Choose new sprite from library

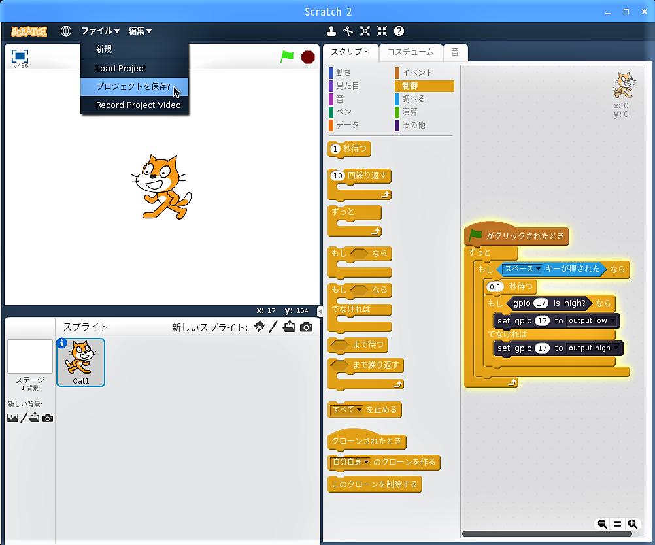pos(259,327)
